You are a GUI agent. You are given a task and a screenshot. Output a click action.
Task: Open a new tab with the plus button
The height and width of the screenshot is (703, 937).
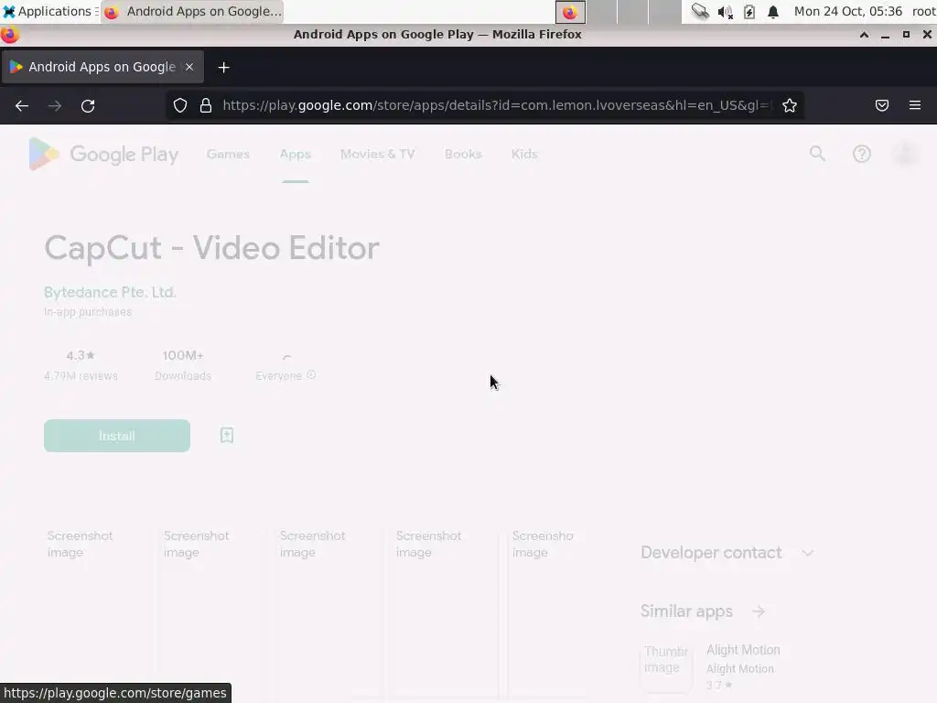[223, 68]
